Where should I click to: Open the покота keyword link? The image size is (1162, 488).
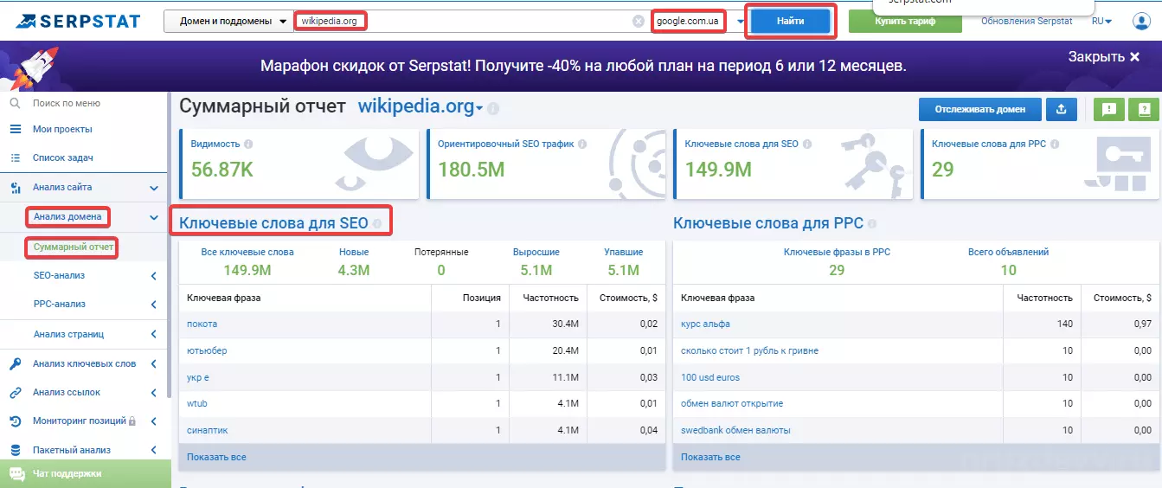[x=202, y=324]
